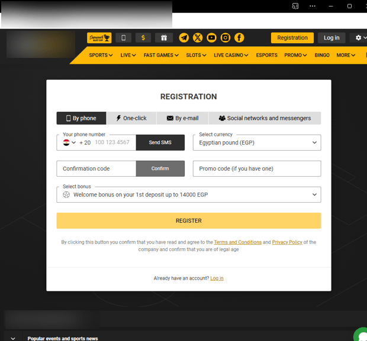
Task: Click the Confirmation code field
Action: 96,168
